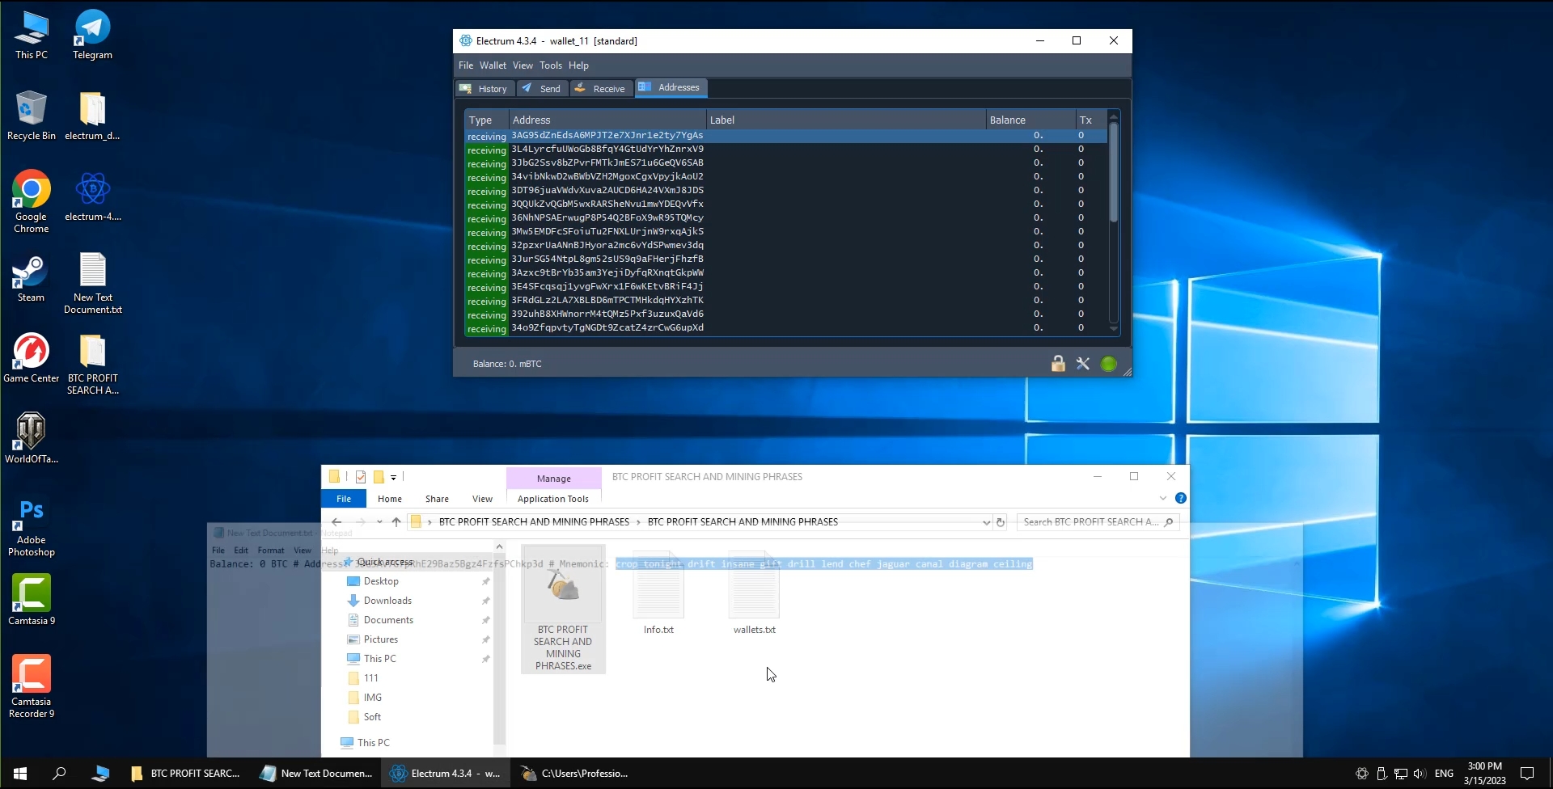The height and width of the screenshot is (789, 1553).
Task: Open Electrum Wallet menu
Action: coord(493,65)
